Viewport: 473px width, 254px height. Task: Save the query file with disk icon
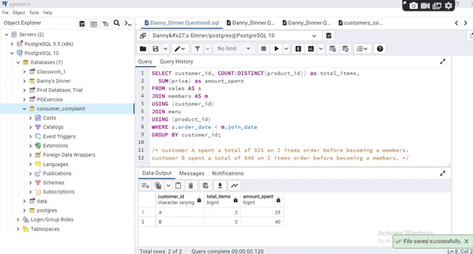click(x=155, y=49)
